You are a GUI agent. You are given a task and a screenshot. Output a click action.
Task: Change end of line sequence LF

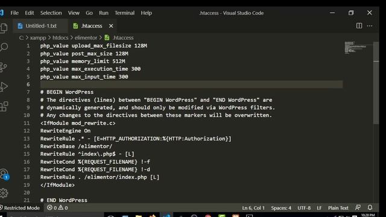click(319, 208)
